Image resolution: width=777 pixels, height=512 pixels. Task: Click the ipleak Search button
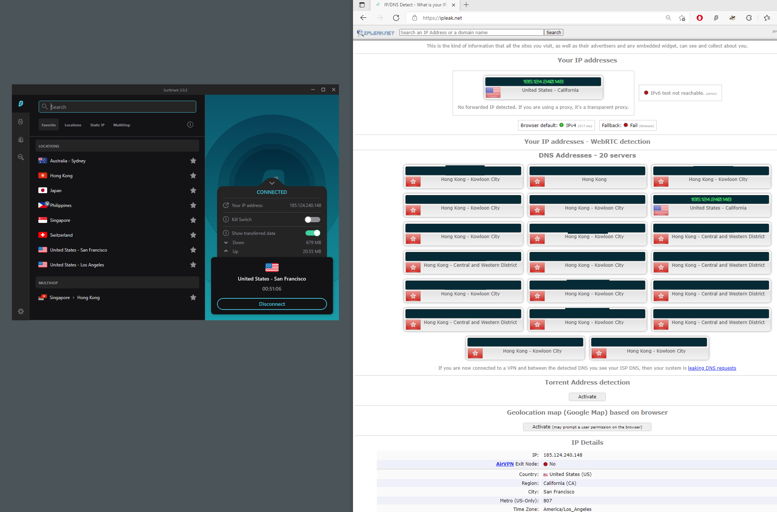554,32
